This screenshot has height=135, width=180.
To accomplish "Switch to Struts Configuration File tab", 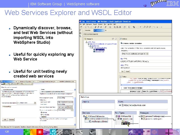I will [27, 81].
